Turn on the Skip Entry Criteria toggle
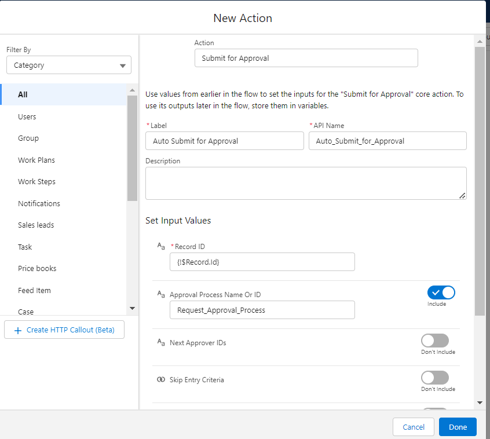 coord(434,378)
